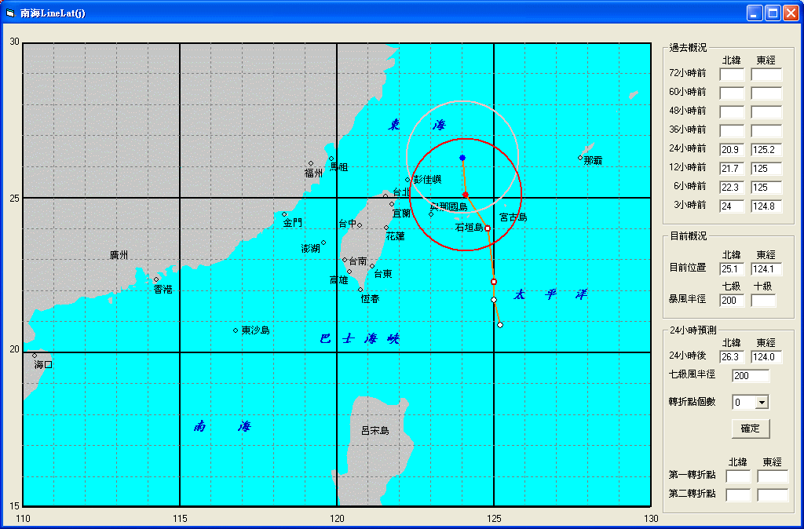
Task: Minimize the 南海LineLat window
Action: point(755,13)
